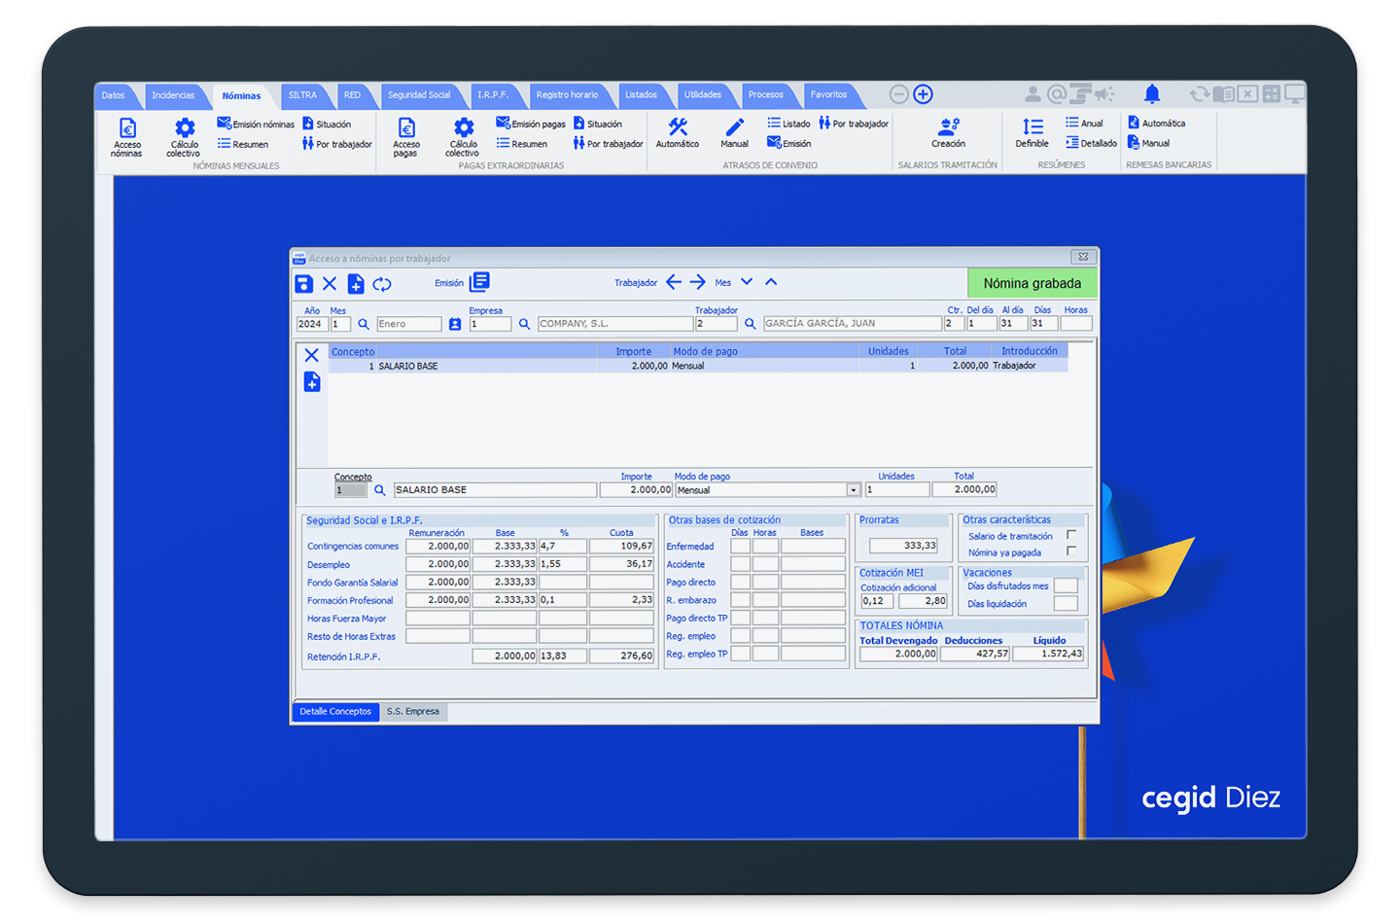Check the Nómina ya pagada box
1400x924 pixels.
click(1071, 551)
